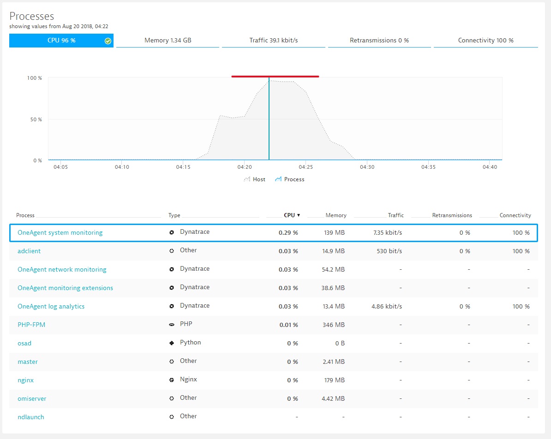Switch to the Memory 1.34 GB tab
Image resolution: width=551 pixels, height=439 pixels.
click(168, 41)
